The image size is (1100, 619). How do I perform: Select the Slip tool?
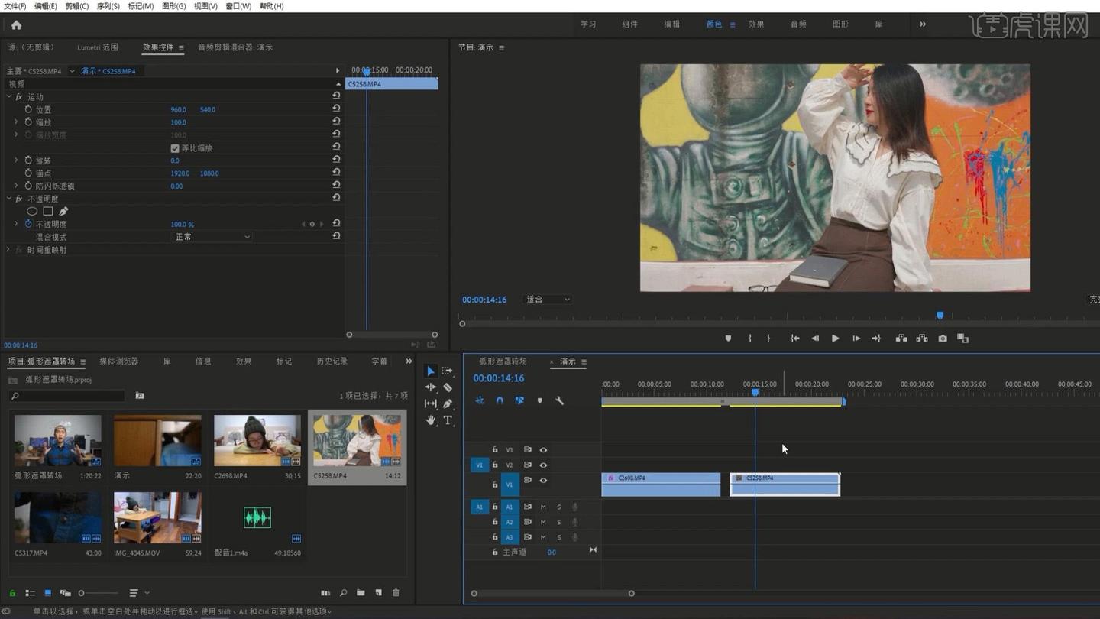click(431, 403)
